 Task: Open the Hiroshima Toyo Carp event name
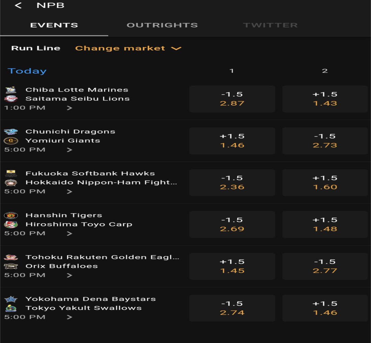coord(79,224)
